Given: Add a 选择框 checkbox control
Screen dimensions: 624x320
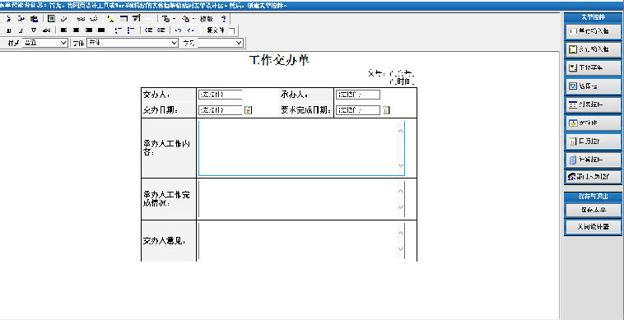Looking at the screenshot, I should pyautogui.click(x=593, y=86).
